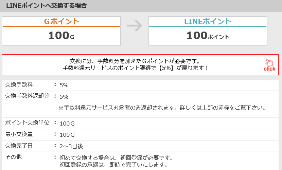
Task: Click the 交換手数料返却分 row label
Action: [27, 96]
